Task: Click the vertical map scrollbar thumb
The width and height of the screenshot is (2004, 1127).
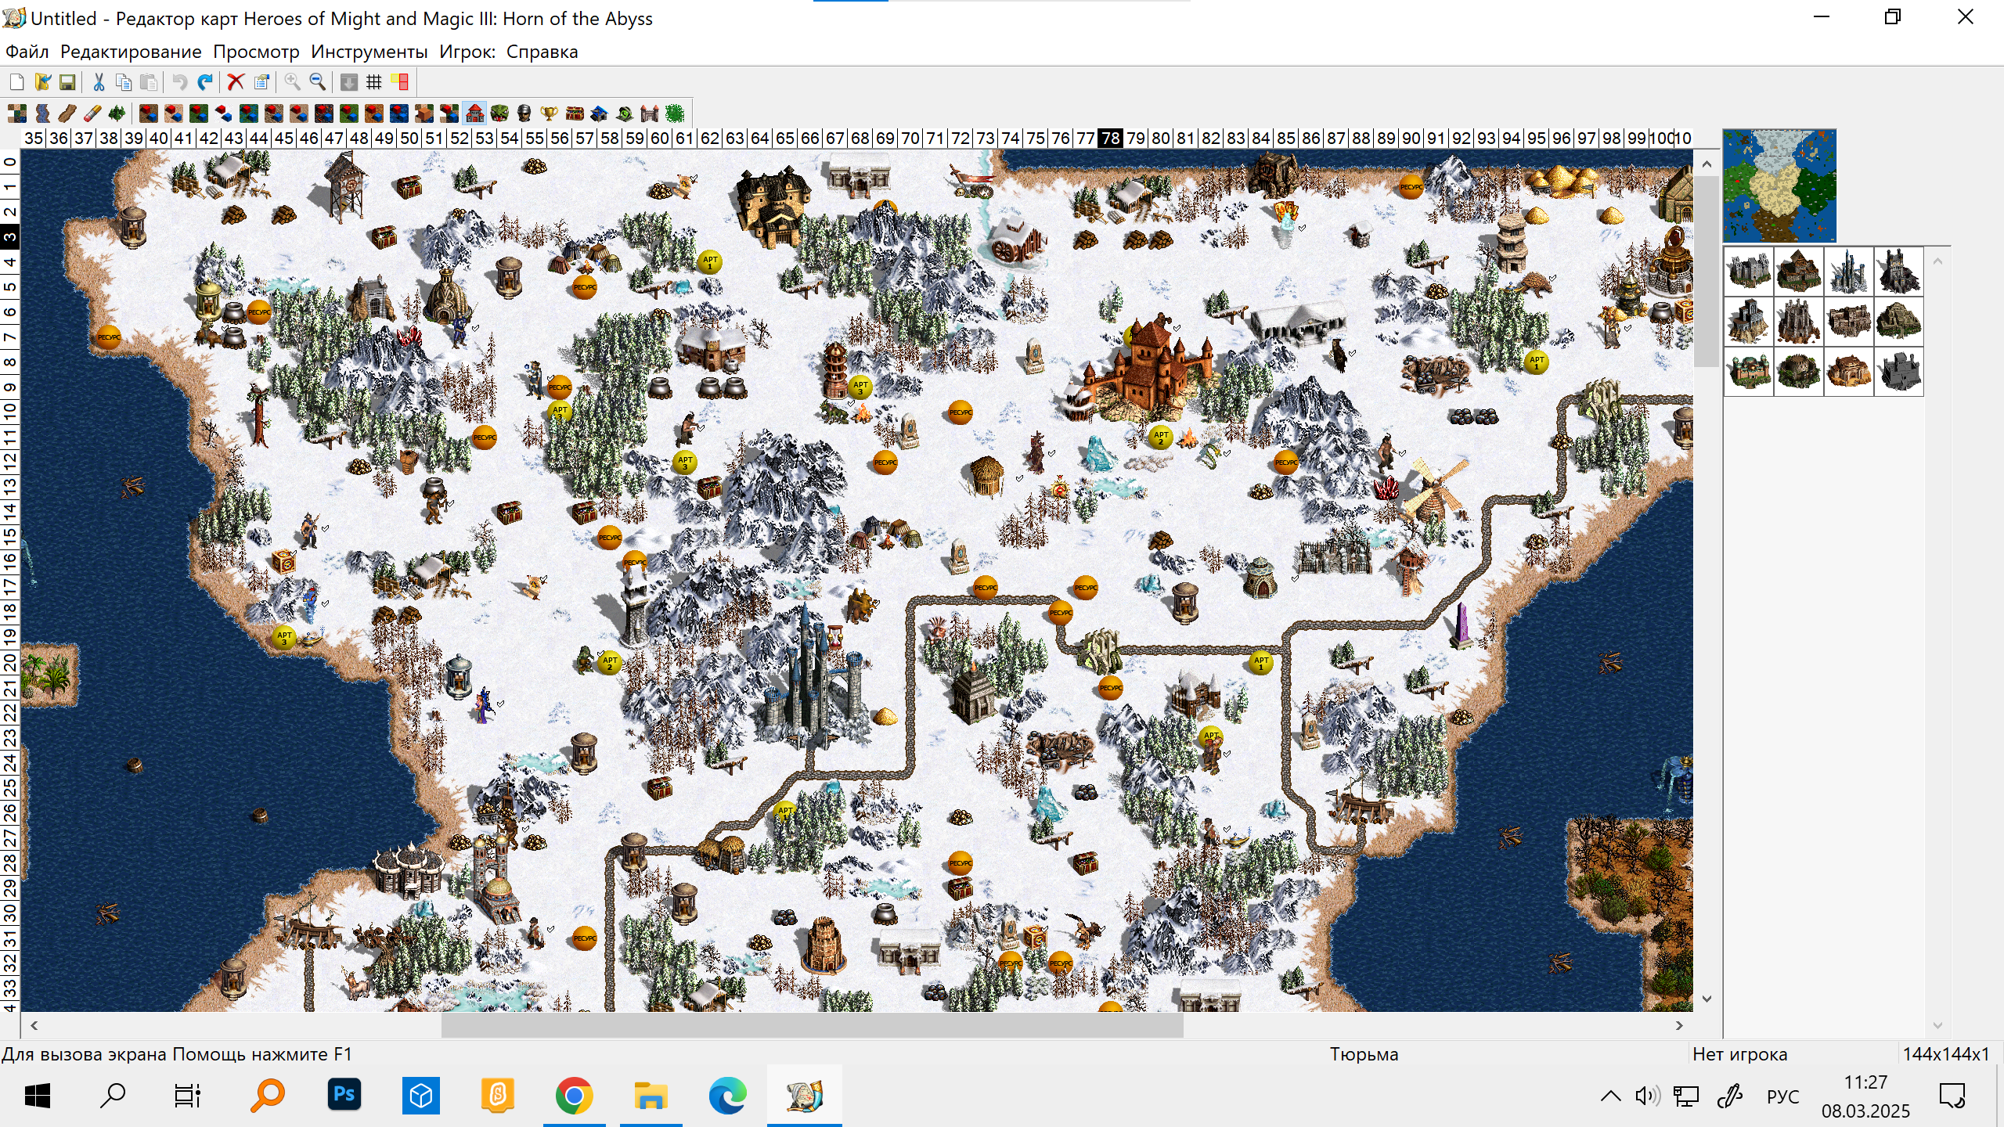Action: [x=1707, y=271]
